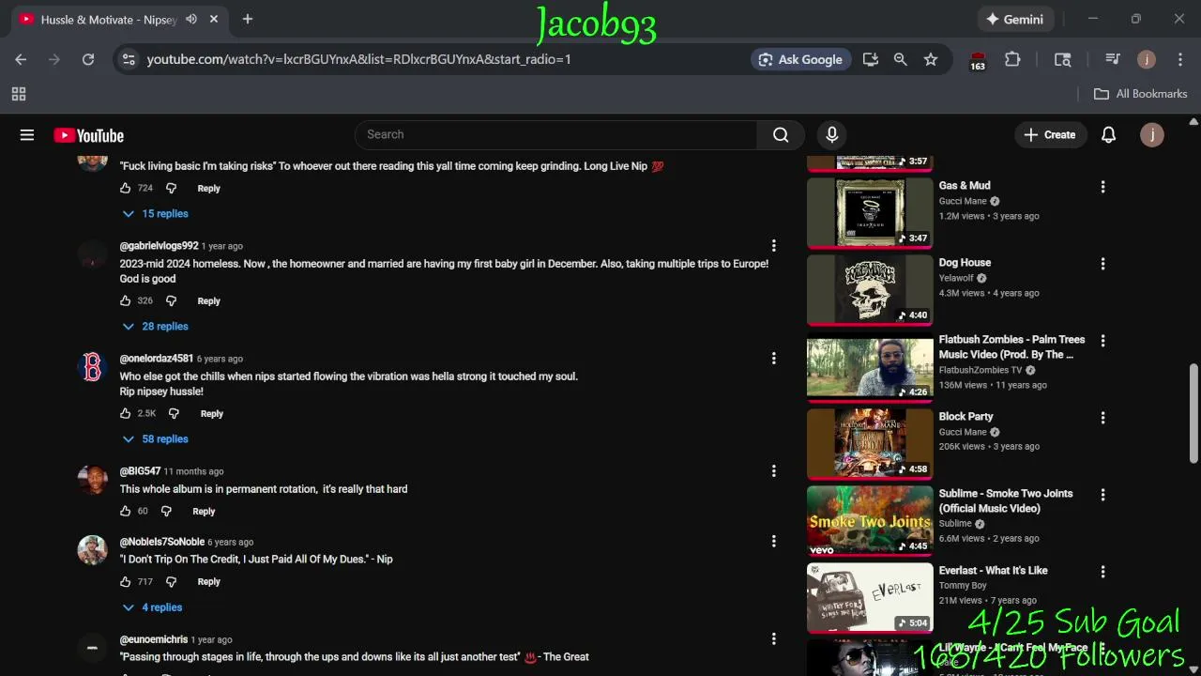Click the page vertical scrollbar thumb
1201x676 pixels.
[1193, 411]
